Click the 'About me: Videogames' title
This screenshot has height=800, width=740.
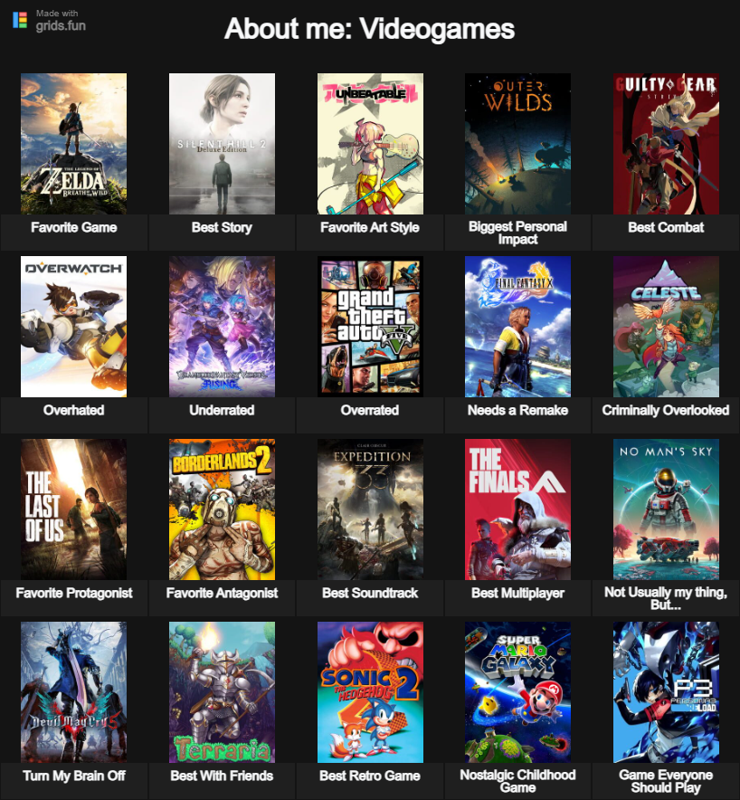(x=370, y=29)
